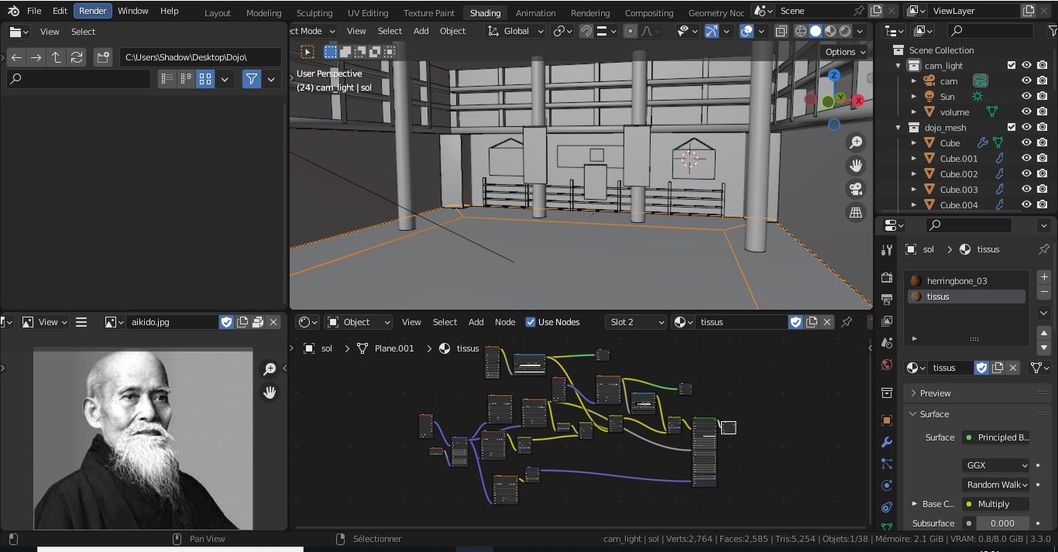Click the Subsurface value slider
Image resolution: width=1058 pixels, height=552 pixels.
point(1001,523)
